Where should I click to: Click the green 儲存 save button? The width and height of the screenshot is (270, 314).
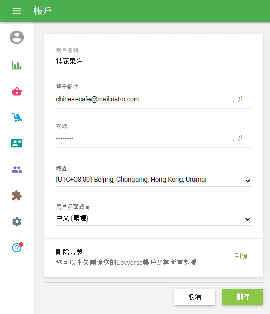point(243,297)
